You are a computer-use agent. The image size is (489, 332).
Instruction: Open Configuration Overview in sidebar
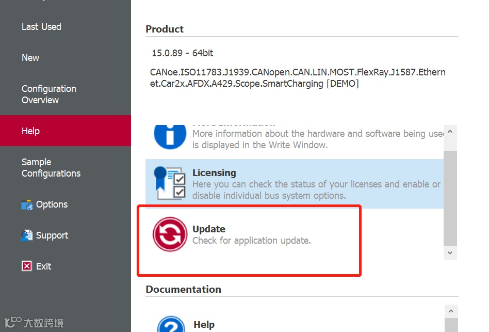pos(48,94)
